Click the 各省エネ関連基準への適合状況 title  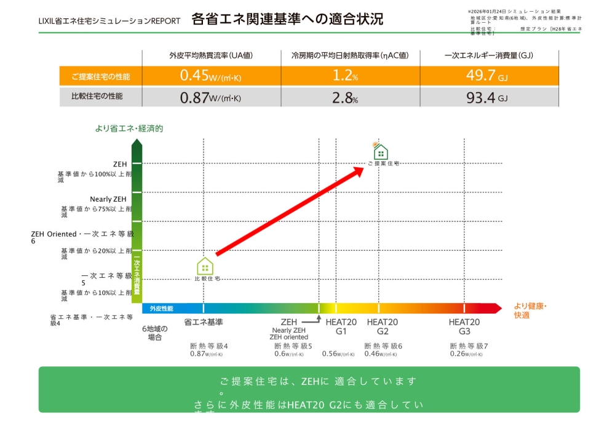tap(287, 20)
